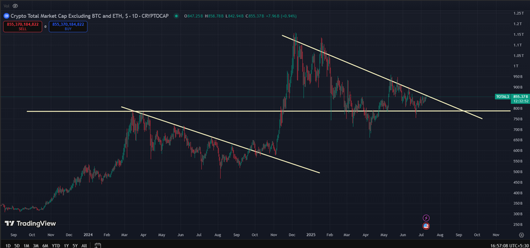530x248 pixels.
Task: Click the spread value 0 between SELL and BUY
Action: click(x=45, y=27)
